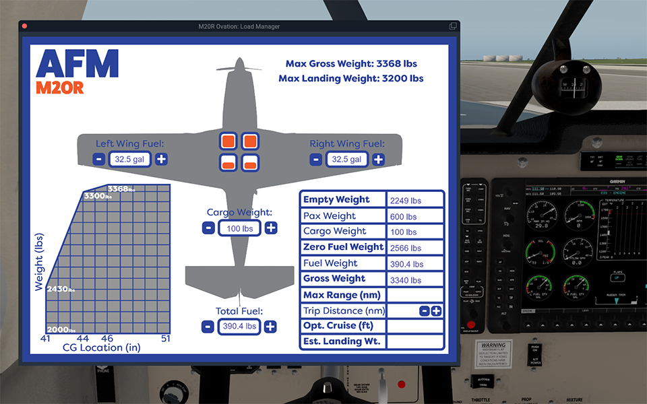The image size is (647, 404).
Task: Decrease Trip Distance with its minus button
Action: 425,311
